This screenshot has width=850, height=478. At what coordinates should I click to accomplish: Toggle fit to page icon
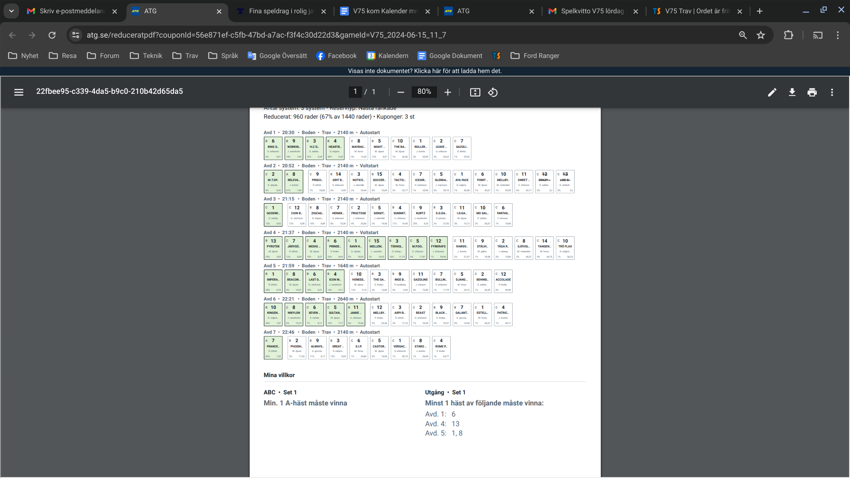475,92
